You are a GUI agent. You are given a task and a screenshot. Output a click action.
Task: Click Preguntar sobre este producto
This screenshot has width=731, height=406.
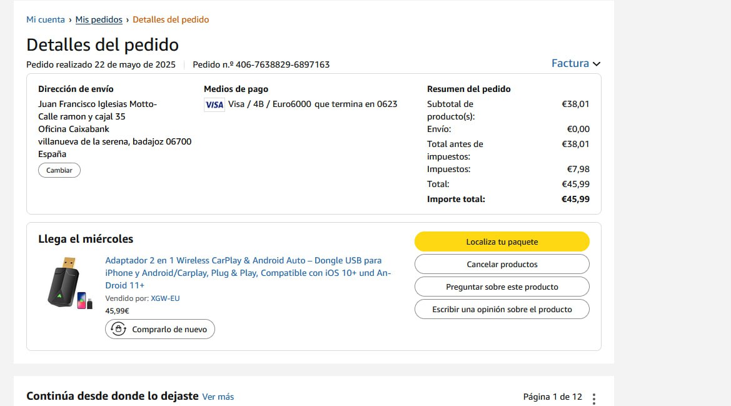(x=502, y=287)
